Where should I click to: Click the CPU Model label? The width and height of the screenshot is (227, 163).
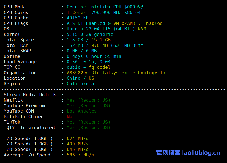click(x=16, y=7)
